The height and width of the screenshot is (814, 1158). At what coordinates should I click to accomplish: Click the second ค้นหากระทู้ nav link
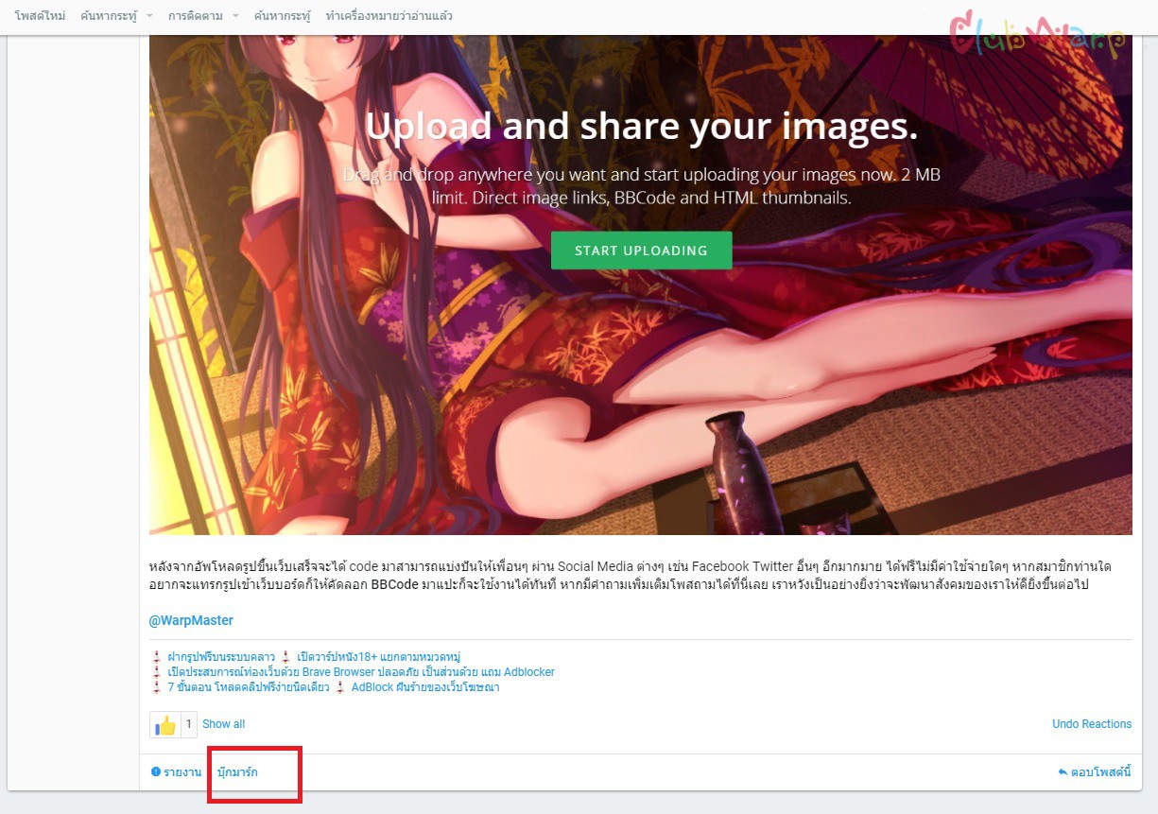tap(283, 16)
